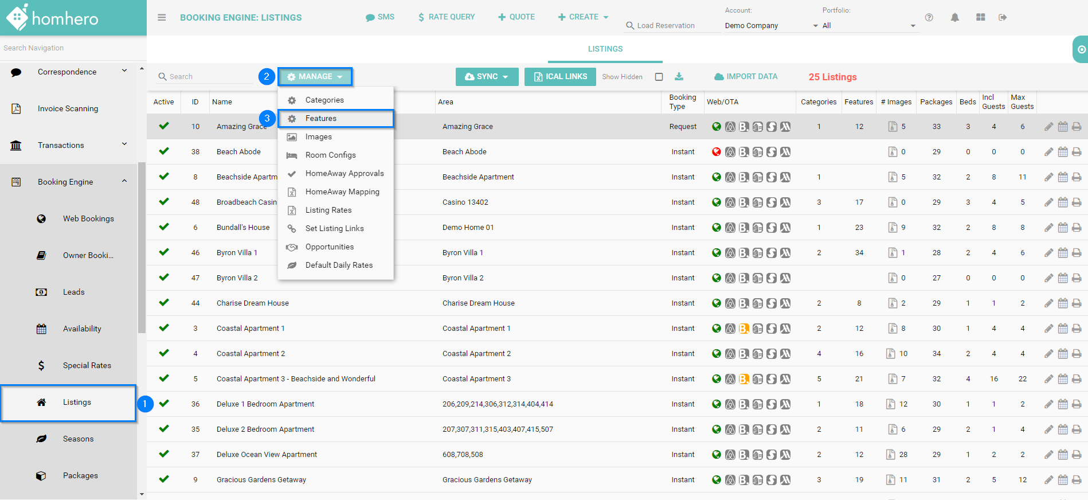Click the logout icon in top bar
This screenshot has height=500, width=1088.
pyautogui.click(x=1003, y=18)
